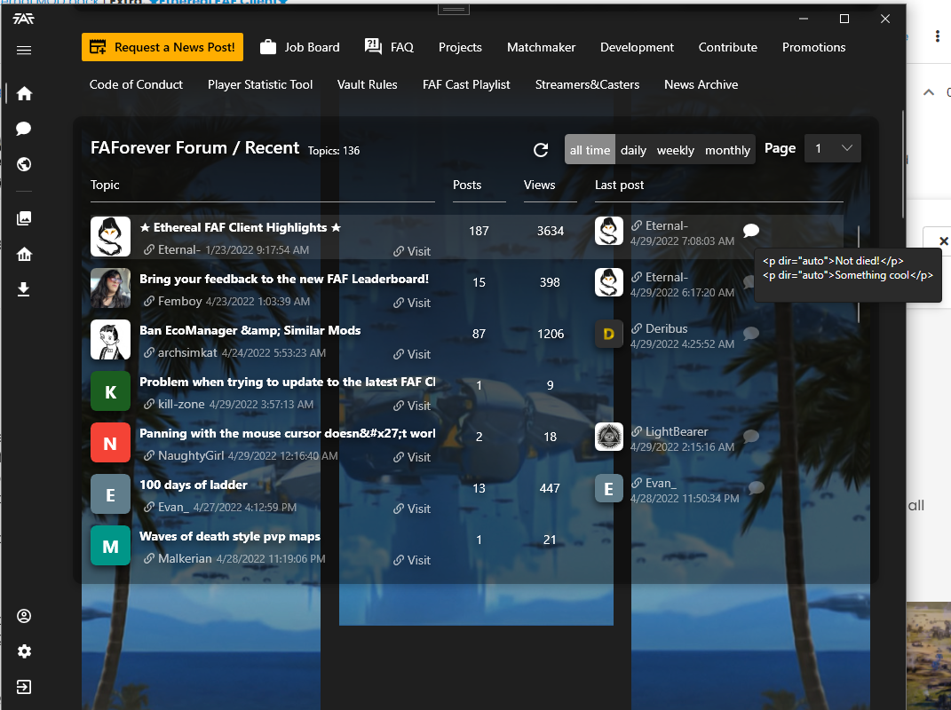Viewport: 951px width, 710px height.
Task: Select the monthly filter
Action: point(727,150)
